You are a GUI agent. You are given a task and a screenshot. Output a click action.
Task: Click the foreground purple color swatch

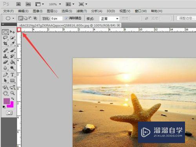tap(7, 101)
